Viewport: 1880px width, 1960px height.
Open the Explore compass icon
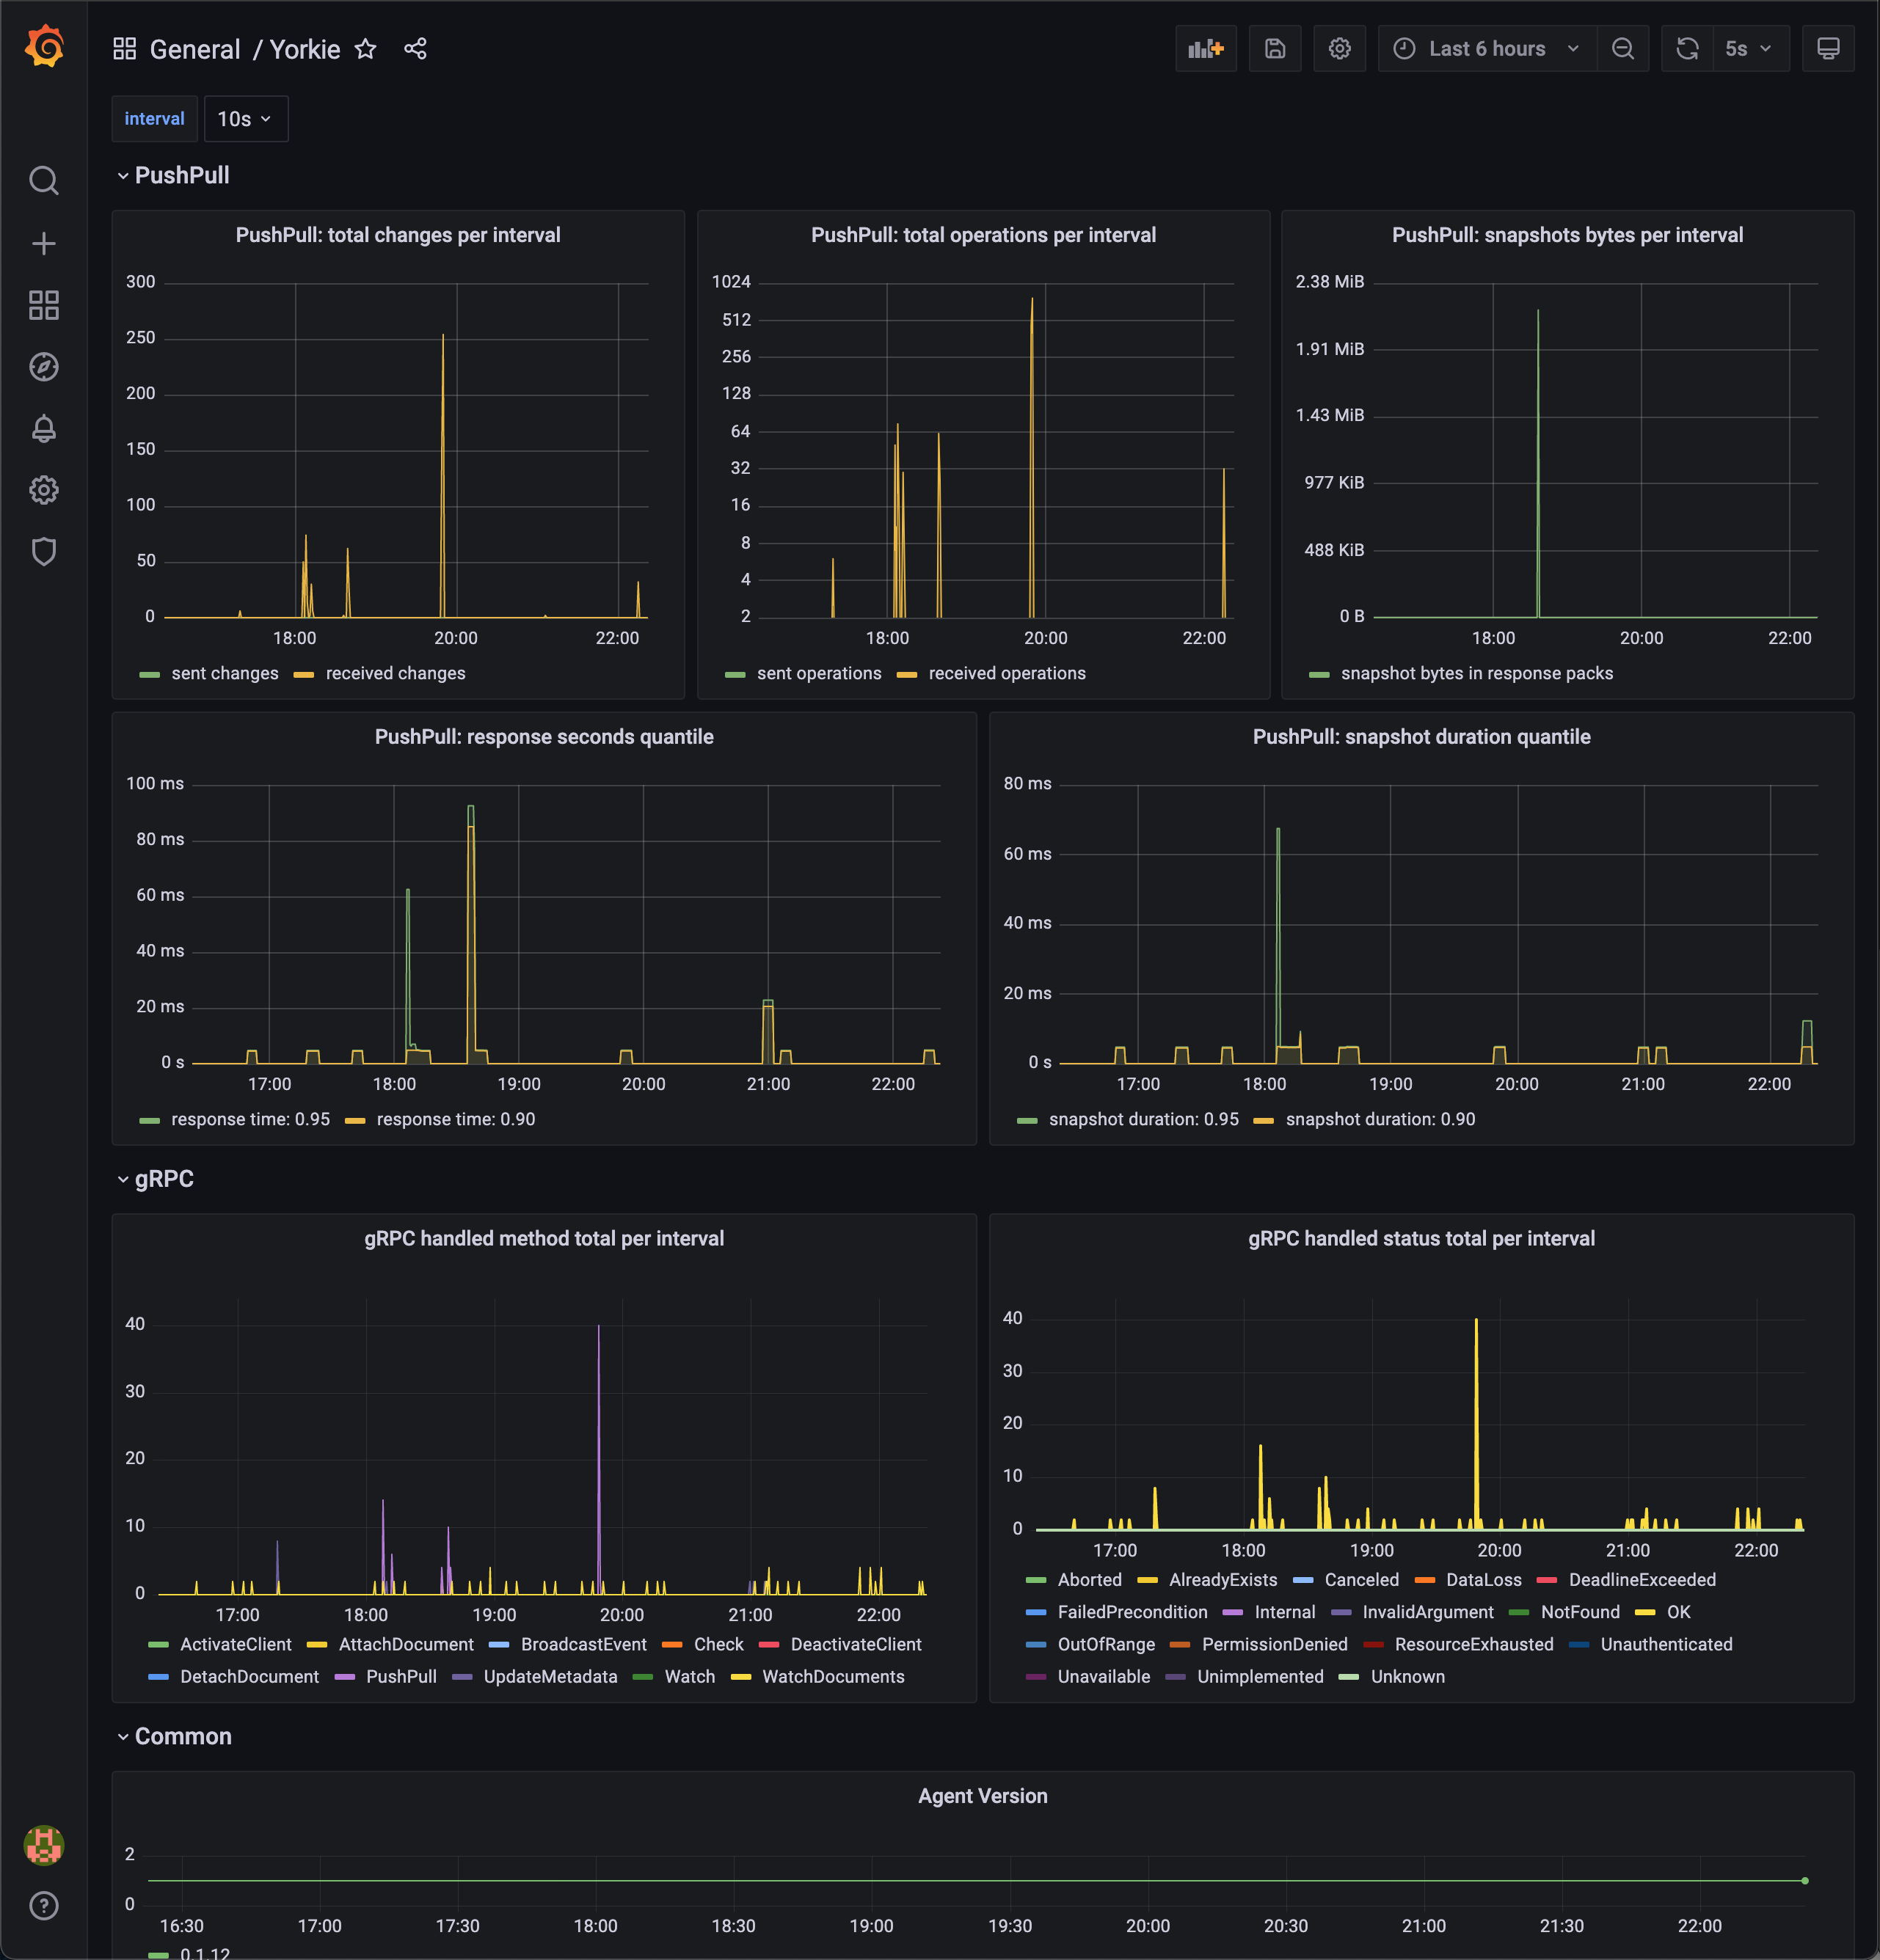(x=44, y=367)
